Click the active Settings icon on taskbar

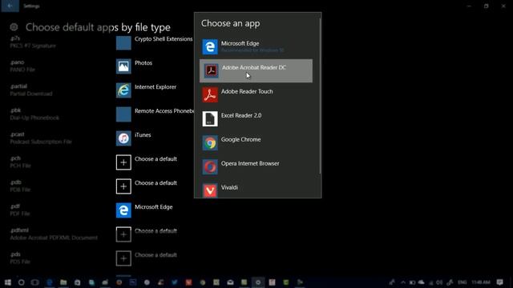click(x=258, y=282)
